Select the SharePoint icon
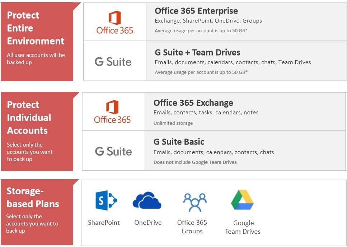This screenshot has width=347, height=247. [x=106, y=200]
